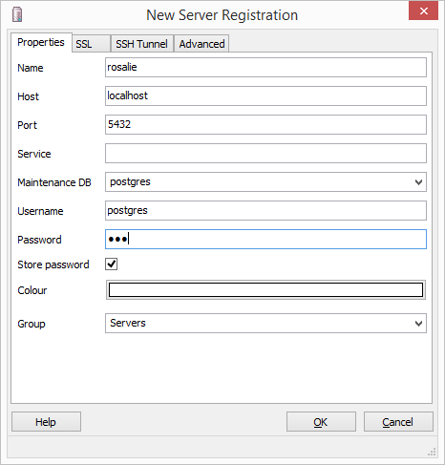This screenshot has height=465, width=445.
Task: Open the SSH Tunnel tab
Action: pos(142,44)
